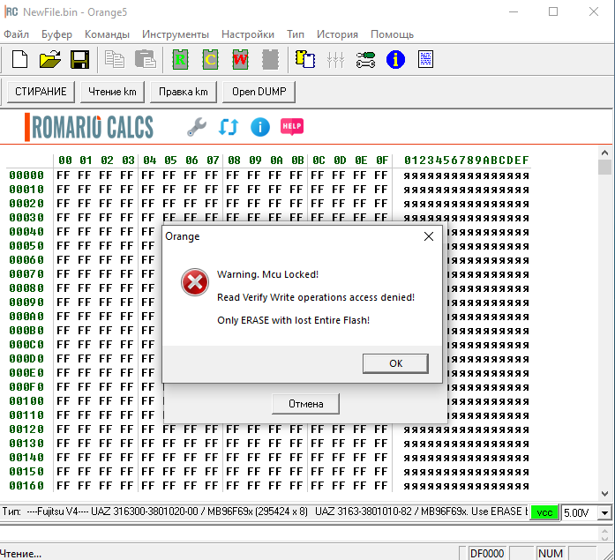The height and width of the screenshot is (560, 615).
Task: Close the Orange warning dialog with X
Action: pyautogui.click(x=429, y=236)
